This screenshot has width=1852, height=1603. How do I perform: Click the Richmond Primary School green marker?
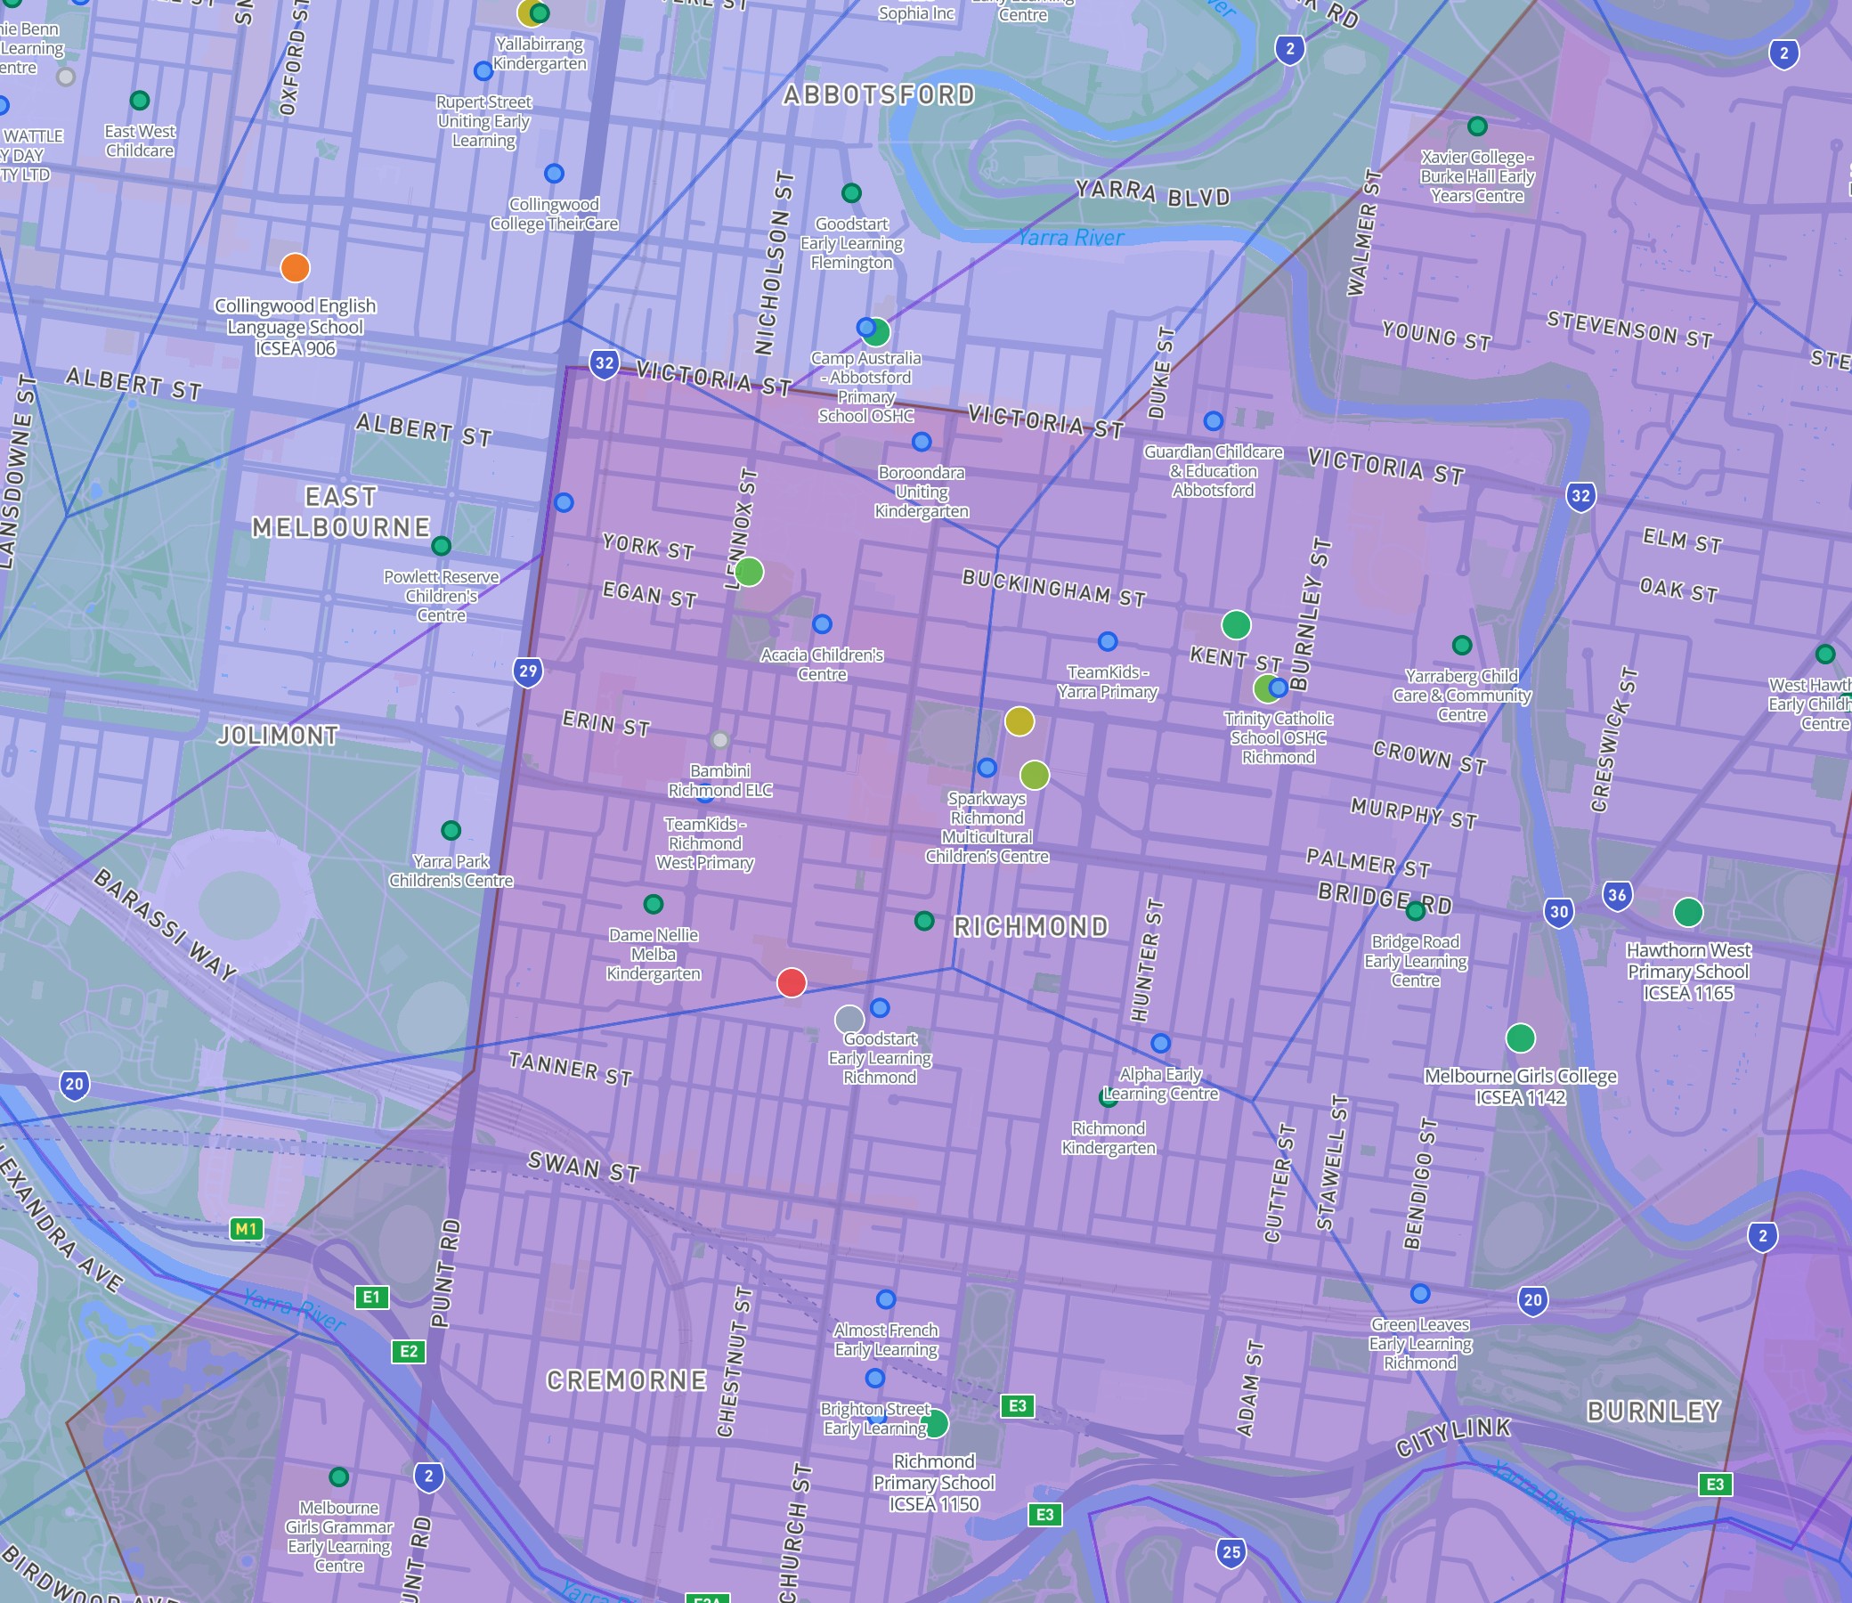point(935,1423)
